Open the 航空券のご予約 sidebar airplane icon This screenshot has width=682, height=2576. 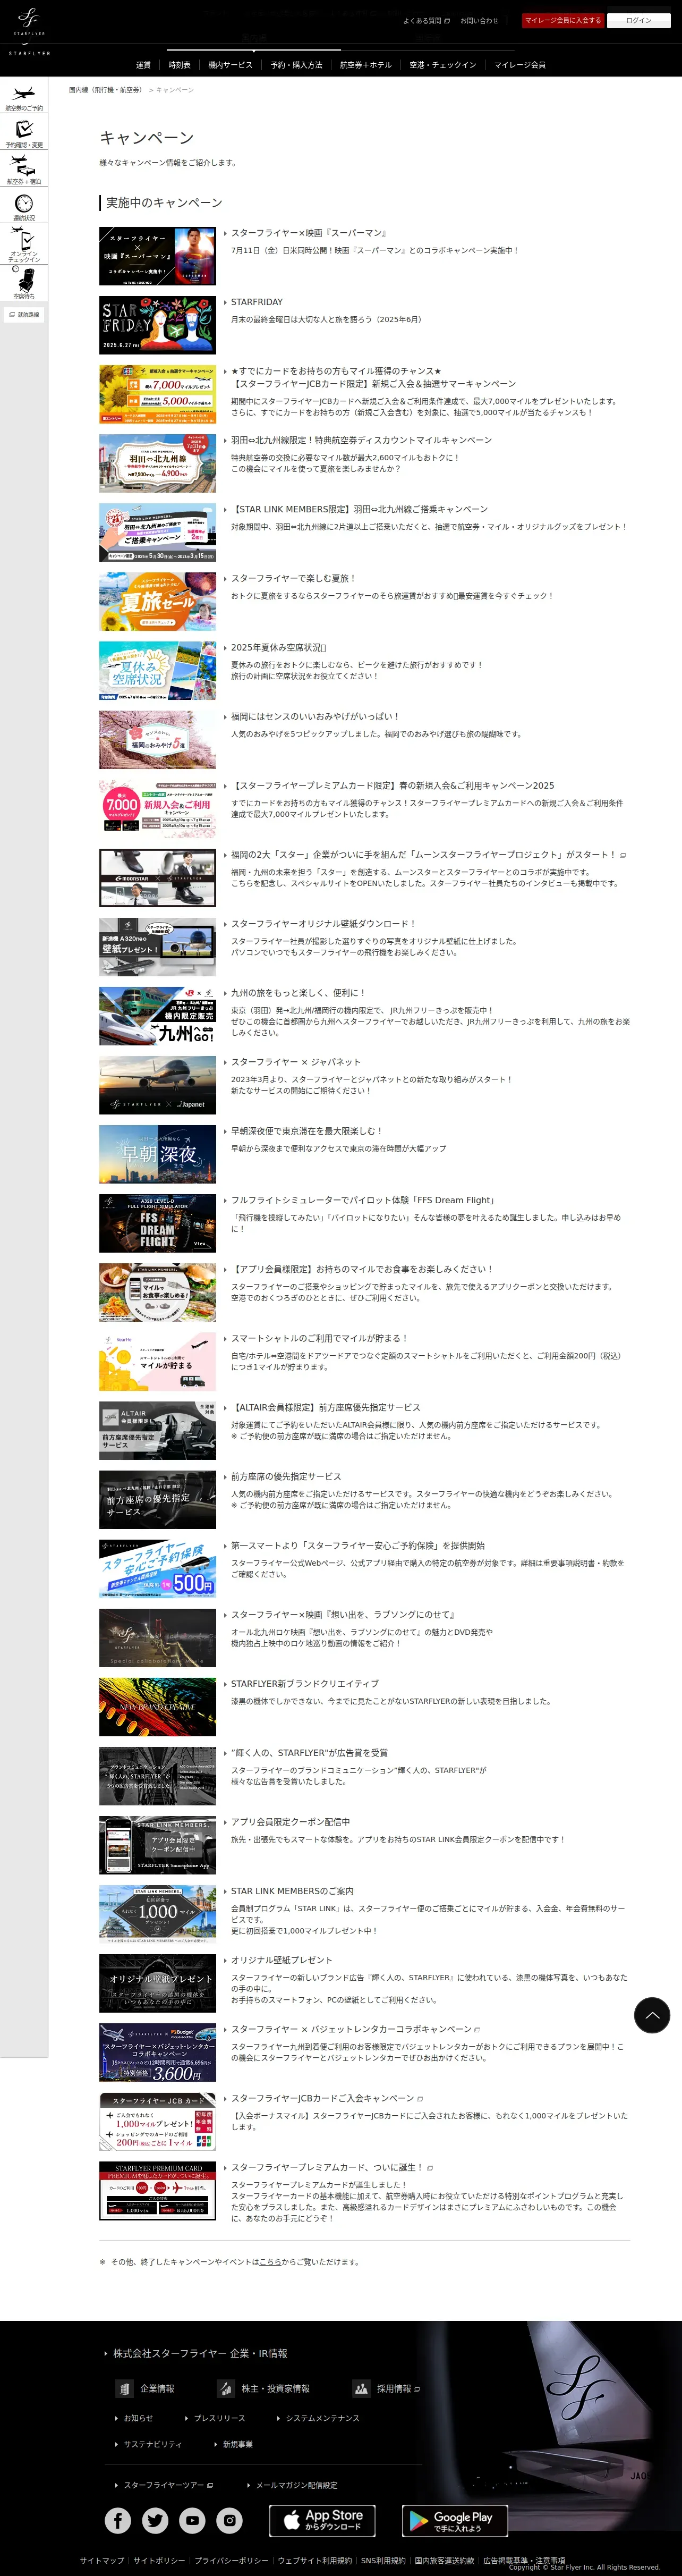click(24, 98)
